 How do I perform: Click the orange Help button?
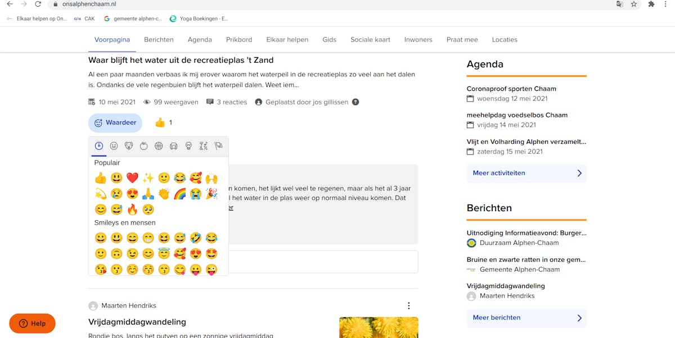[32, 323]
